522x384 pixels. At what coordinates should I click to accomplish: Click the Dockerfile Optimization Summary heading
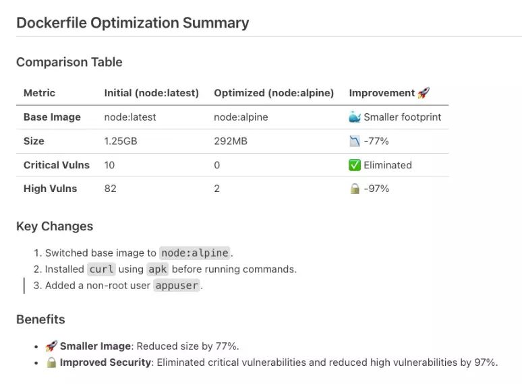(x=132, y=23)
